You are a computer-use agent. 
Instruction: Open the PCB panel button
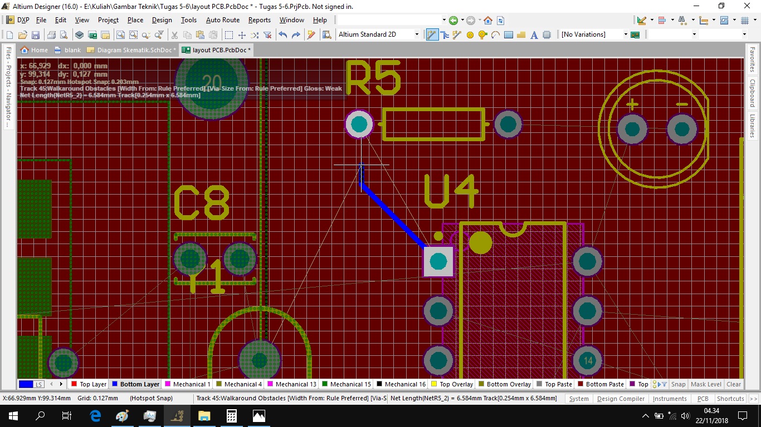coord(703,399)
